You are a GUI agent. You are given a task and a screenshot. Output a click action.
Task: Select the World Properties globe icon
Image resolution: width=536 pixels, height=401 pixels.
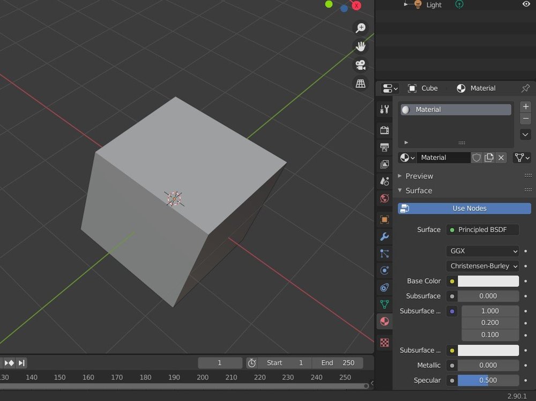(384, 198)
